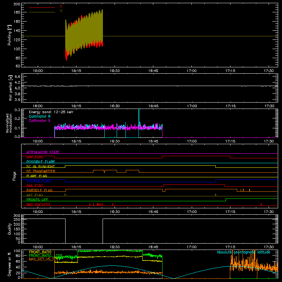Click the SAA_FLAG label
The height and width of the screenshot is (282, 282).
click(x=35, y=185)
